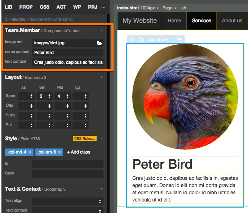
Task: Collapse the Team.Member section arrow
Action: pyautogui.click(x=102, y=30)
